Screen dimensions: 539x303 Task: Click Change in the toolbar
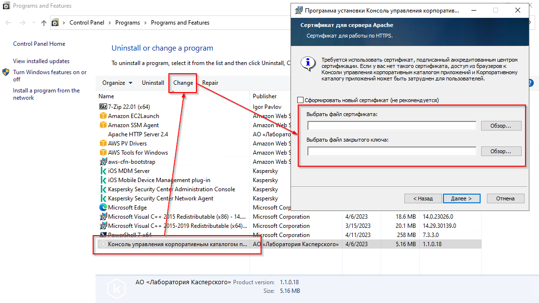click(x=183, y=83)
